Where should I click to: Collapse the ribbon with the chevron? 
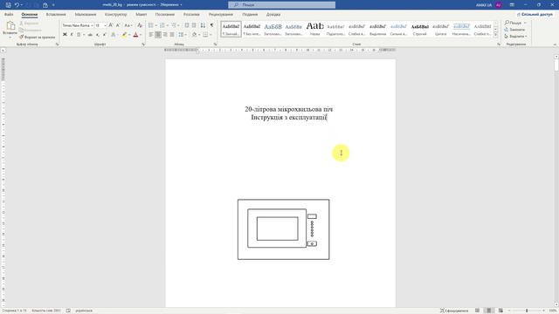pos(555,44)
